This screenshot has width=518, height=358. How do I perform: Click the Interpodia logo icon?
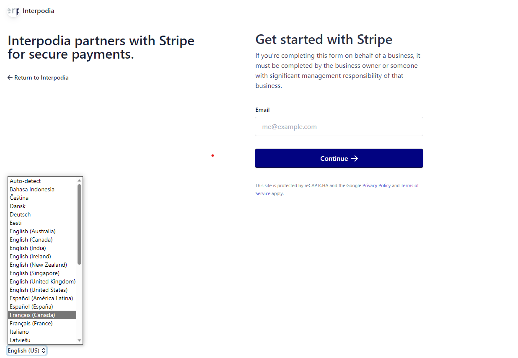coord(13,11)
